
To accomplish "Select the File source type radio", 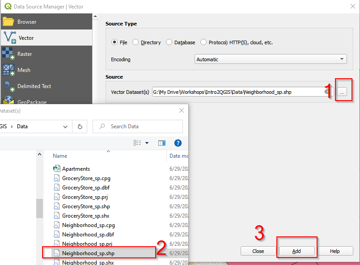I will pyautogui.click(x=114, y=42).
